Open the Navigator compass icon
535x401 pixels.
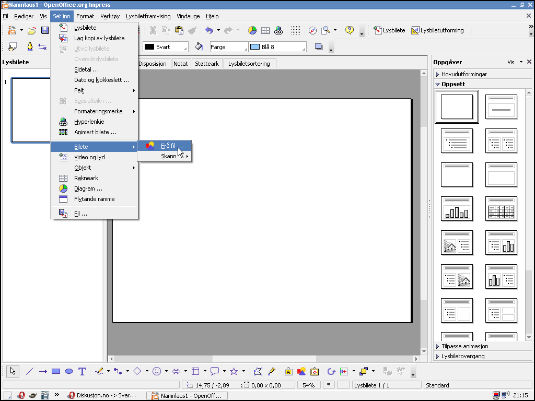[312, 30]
